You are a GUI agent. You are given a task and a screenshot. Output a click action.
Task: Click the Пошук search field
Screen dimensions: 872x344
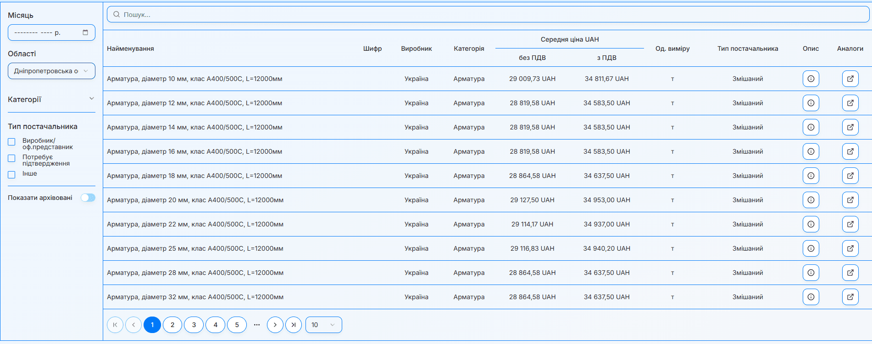click(488, 15)
